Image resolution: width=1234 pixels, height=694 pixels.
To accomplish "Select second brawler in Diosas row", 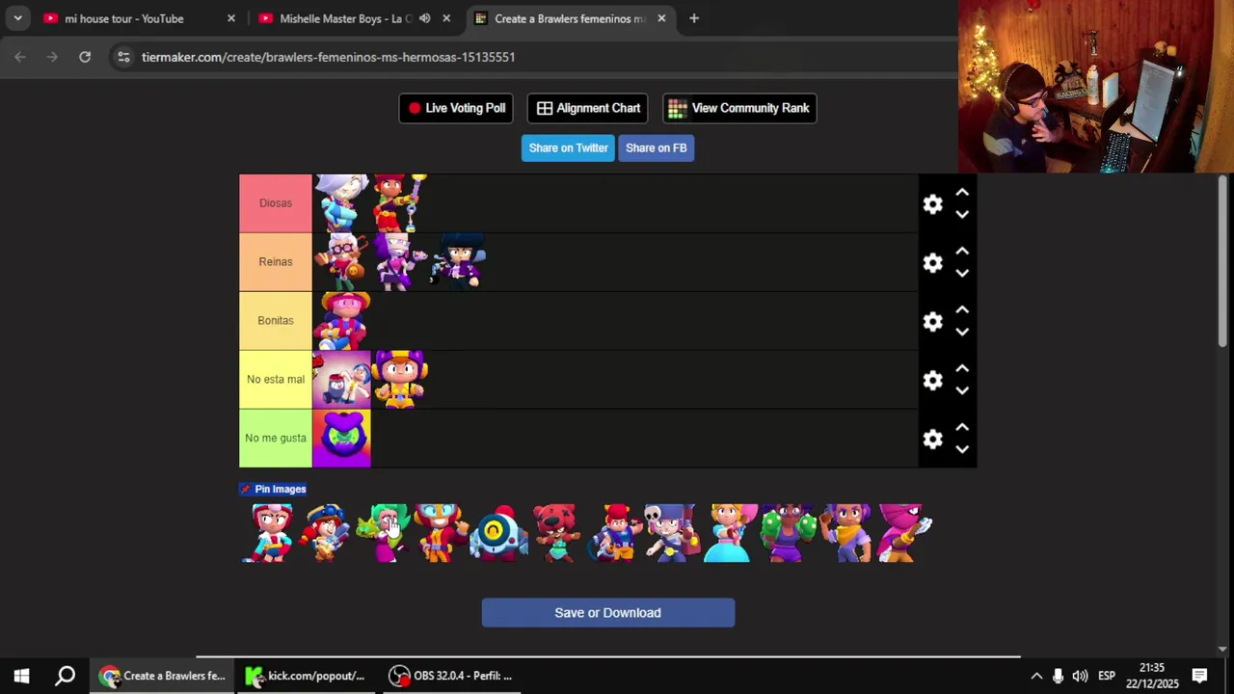I will point(399,203).
